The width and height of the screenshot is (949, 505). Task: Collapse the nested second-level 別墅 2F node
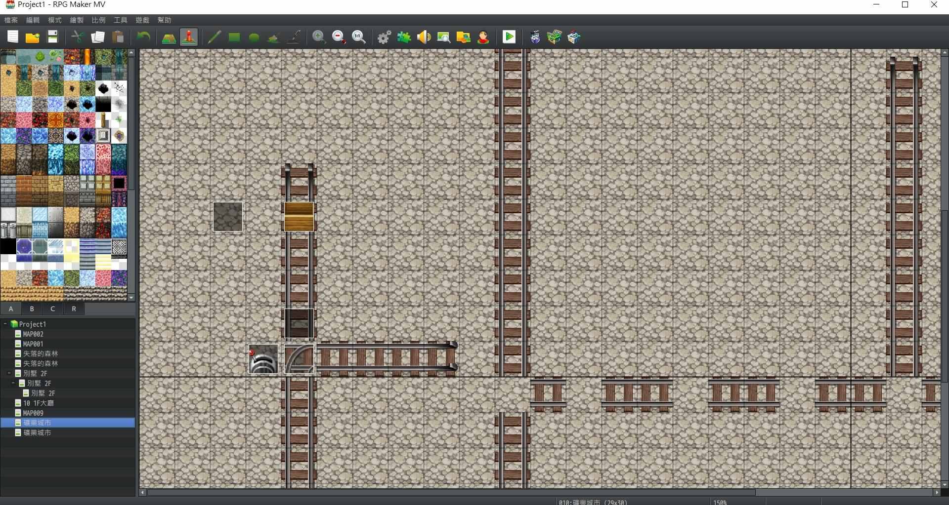pos(13,383)
